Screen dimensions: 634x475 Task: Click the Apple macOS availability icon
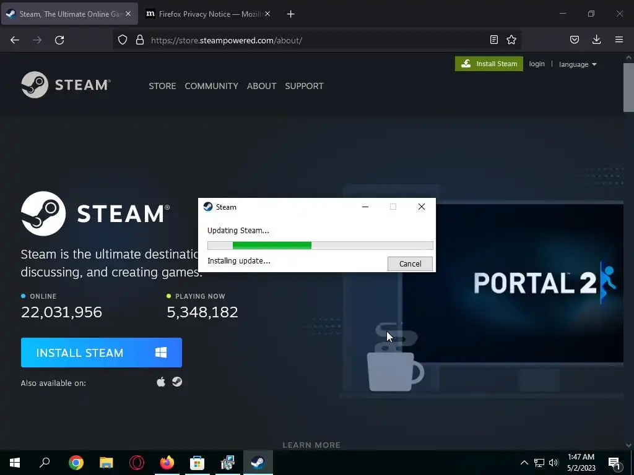coord(161,382)
